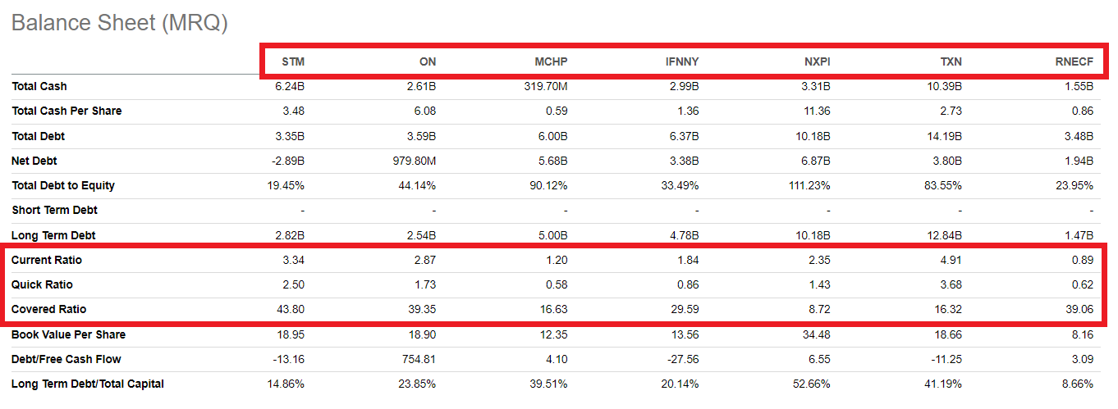
Task: Open the NXPI ticker header
Action: click(817, 61)
